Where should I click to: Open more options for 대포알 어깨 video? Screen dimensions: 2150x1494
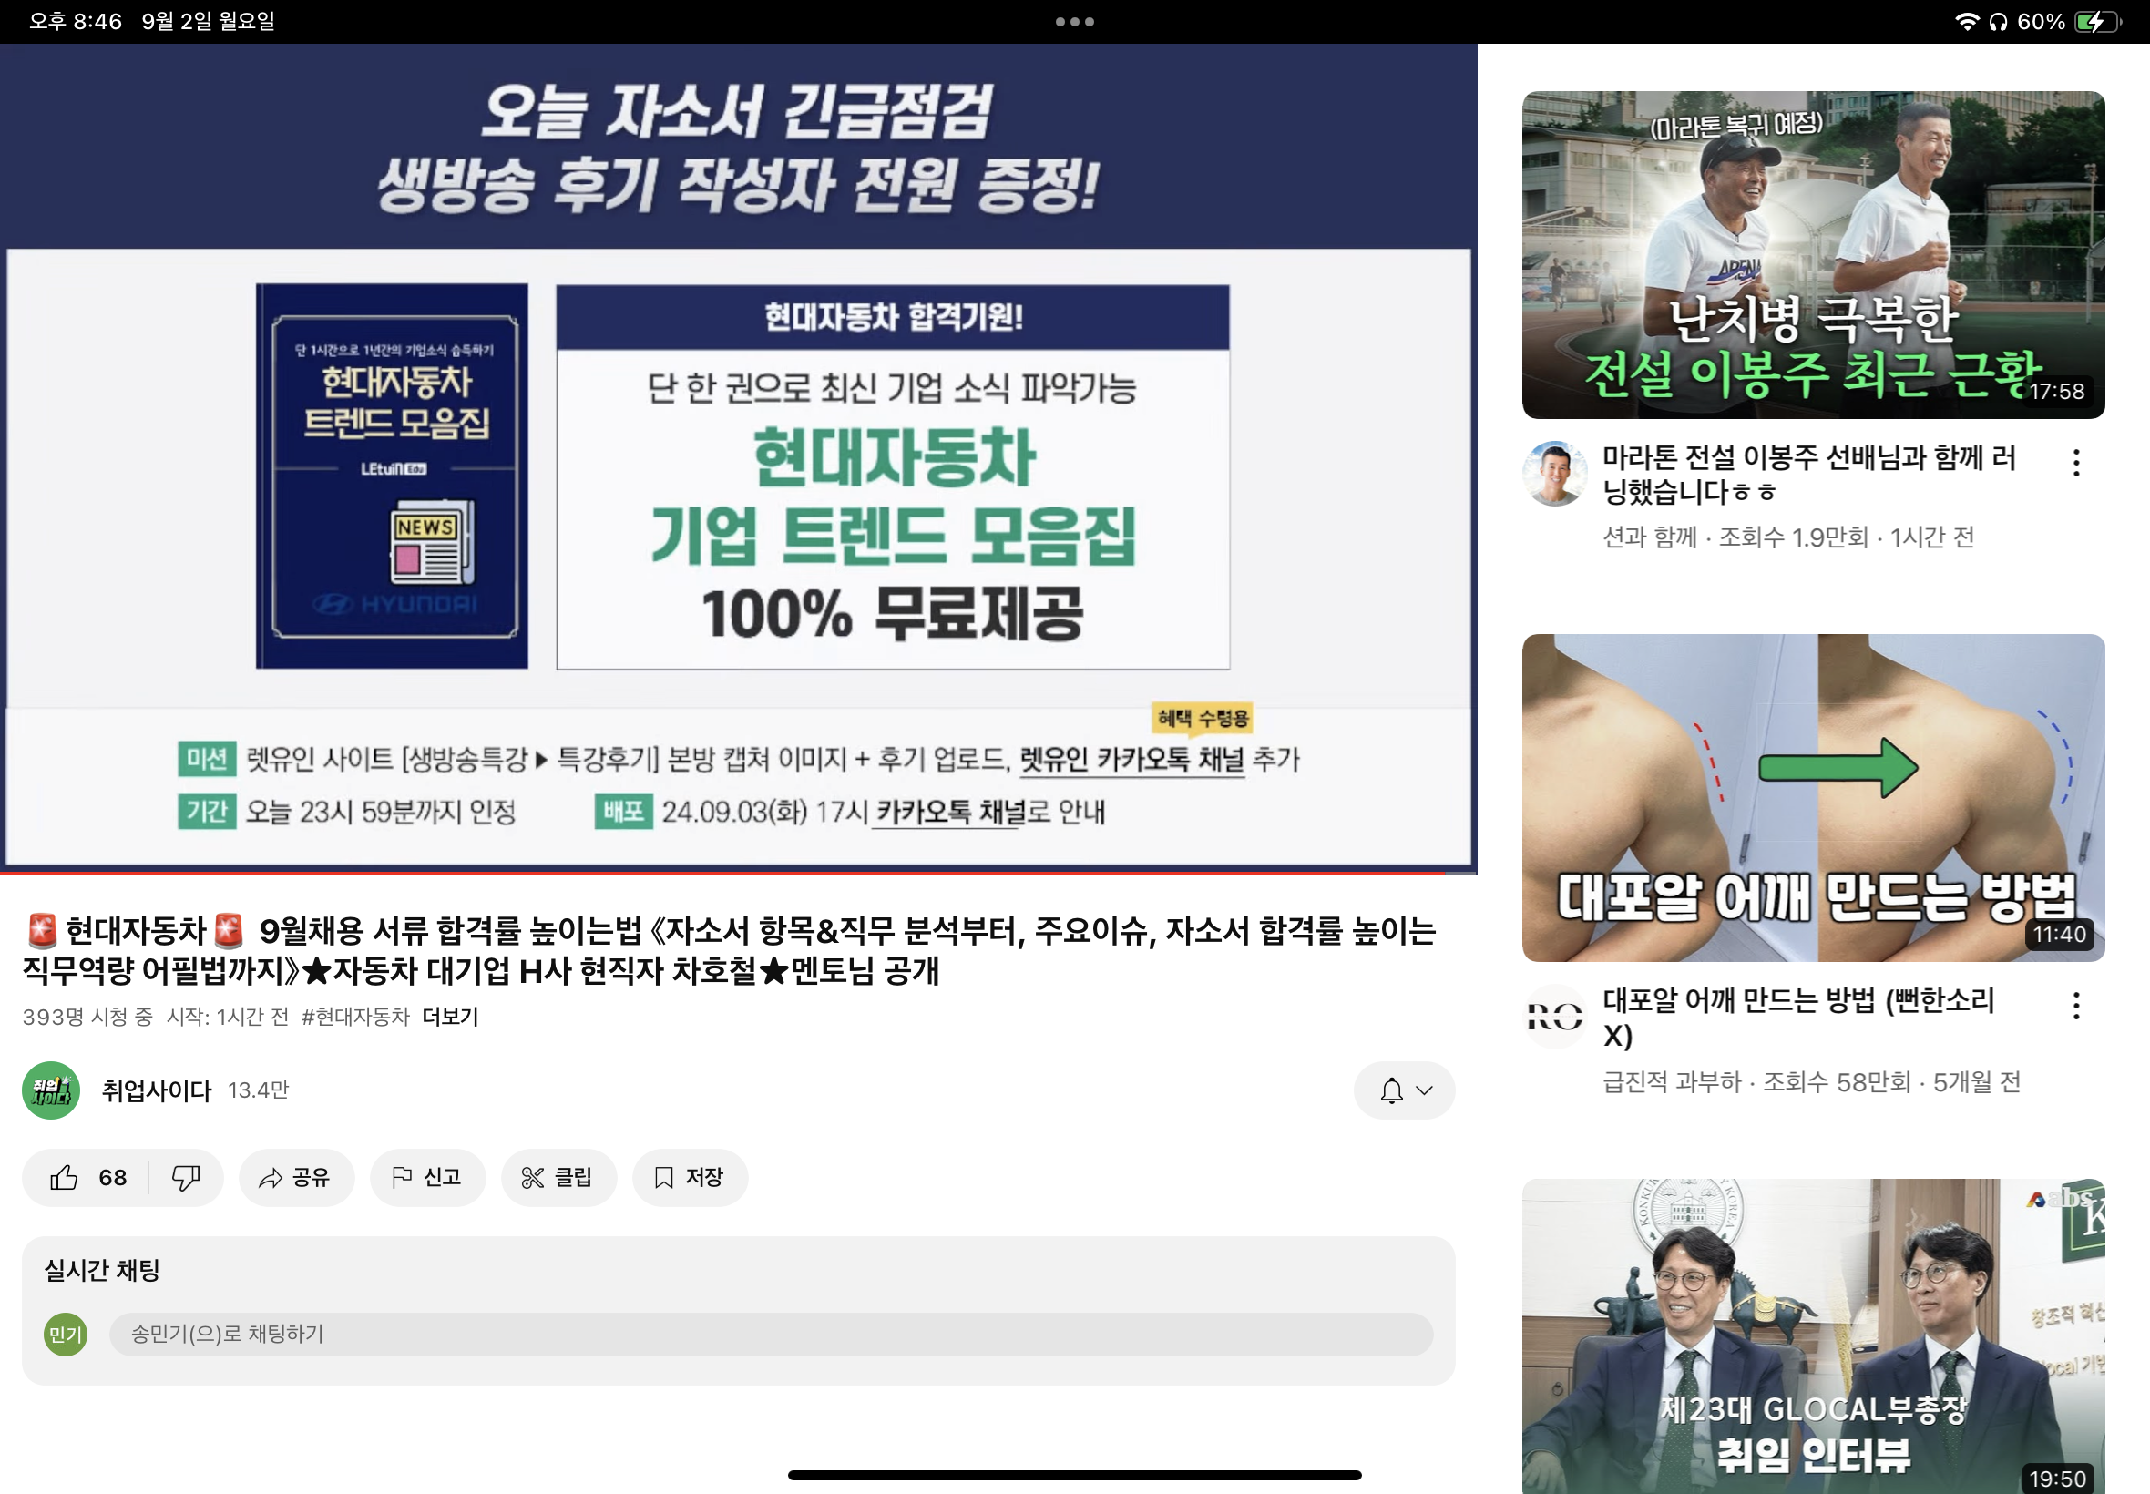(2076, 1007)
